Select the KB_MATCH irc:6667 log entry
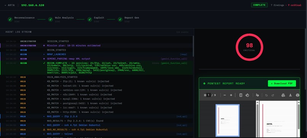 coord(96,108)
